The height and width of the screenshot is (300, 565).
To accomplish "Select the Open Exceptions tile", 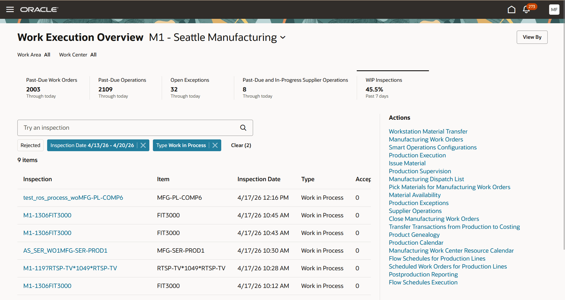I will tap(198, 88).
